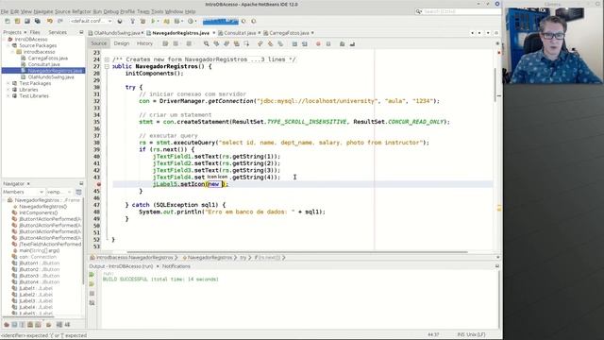Click the try breadcrumb element
The height and width of the screenshot is (340, 604).
tap(243, 258)
